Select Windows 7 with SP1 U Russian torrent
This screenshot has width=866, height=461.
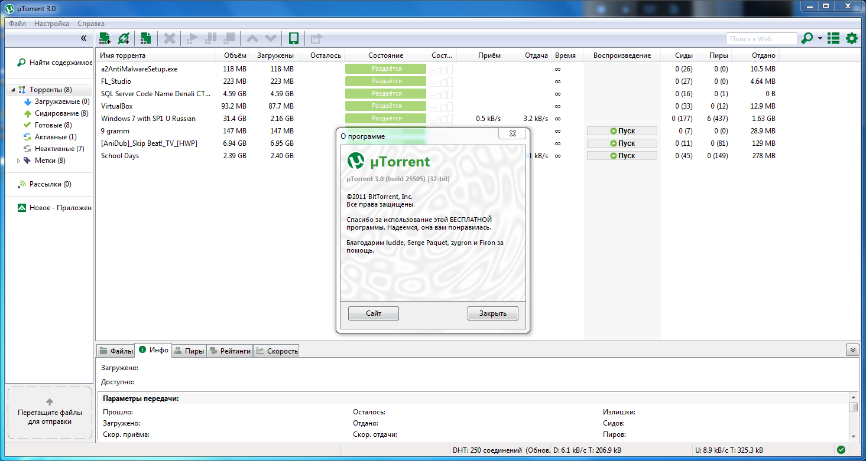[x=437, y=119]
